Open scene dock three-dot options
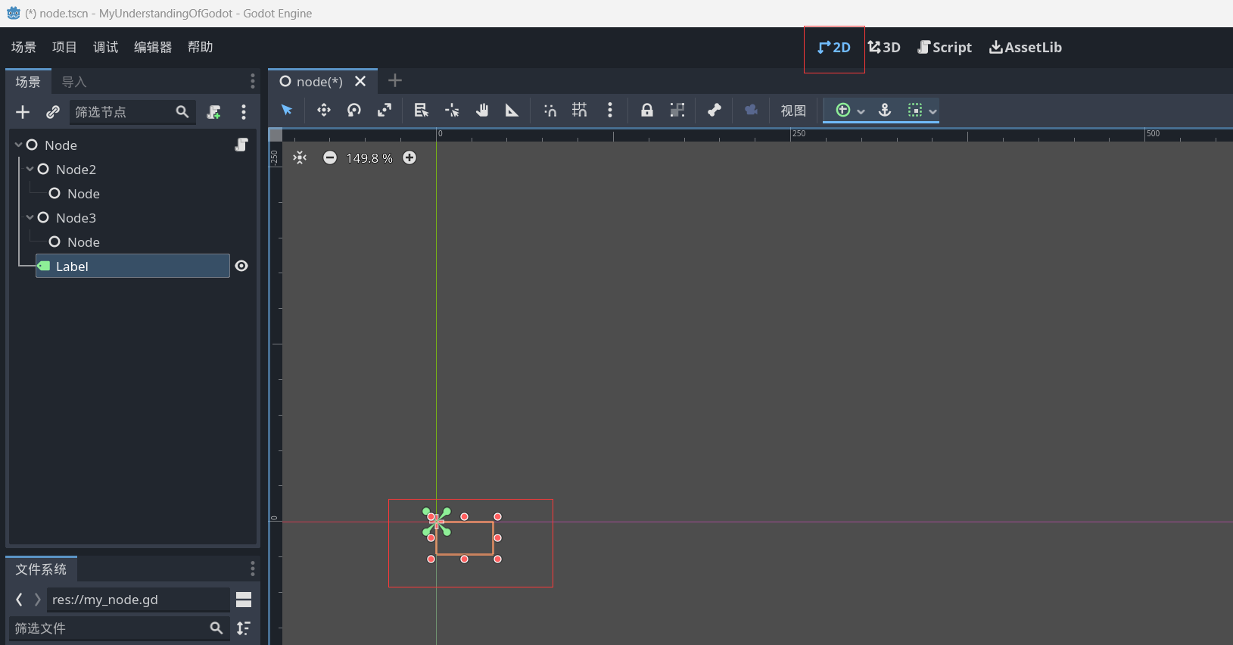The image size is (1233, 645). point(253,81)
